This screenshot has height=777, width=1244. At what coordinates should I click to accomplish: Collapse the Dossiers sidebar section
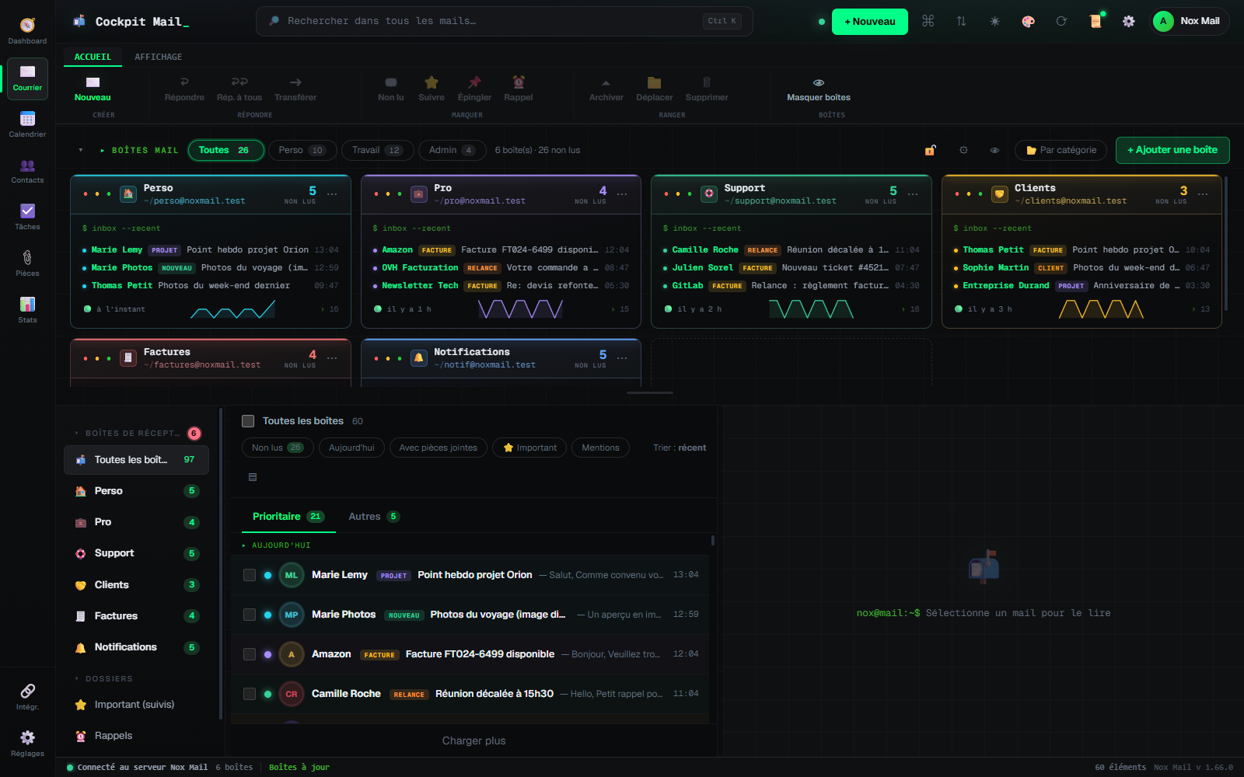click(76, 679)
